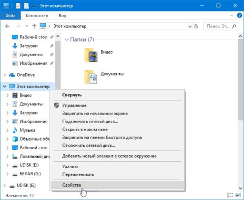The image size is (244, 200).
Task: Click the new folder quick access icon
Action: (26, 6)
